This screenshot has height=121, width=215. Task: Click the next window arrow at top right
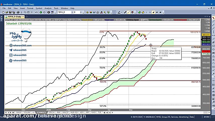207,17
